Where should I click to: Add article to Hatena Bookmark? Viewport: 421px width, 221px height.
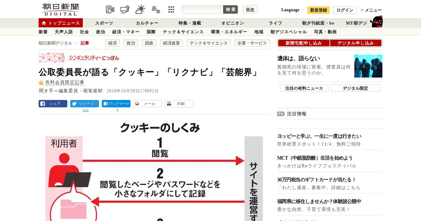(x=116, y=104)
